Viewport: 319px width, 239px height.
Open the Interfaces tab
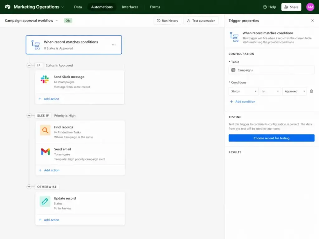tap(130, 7)
